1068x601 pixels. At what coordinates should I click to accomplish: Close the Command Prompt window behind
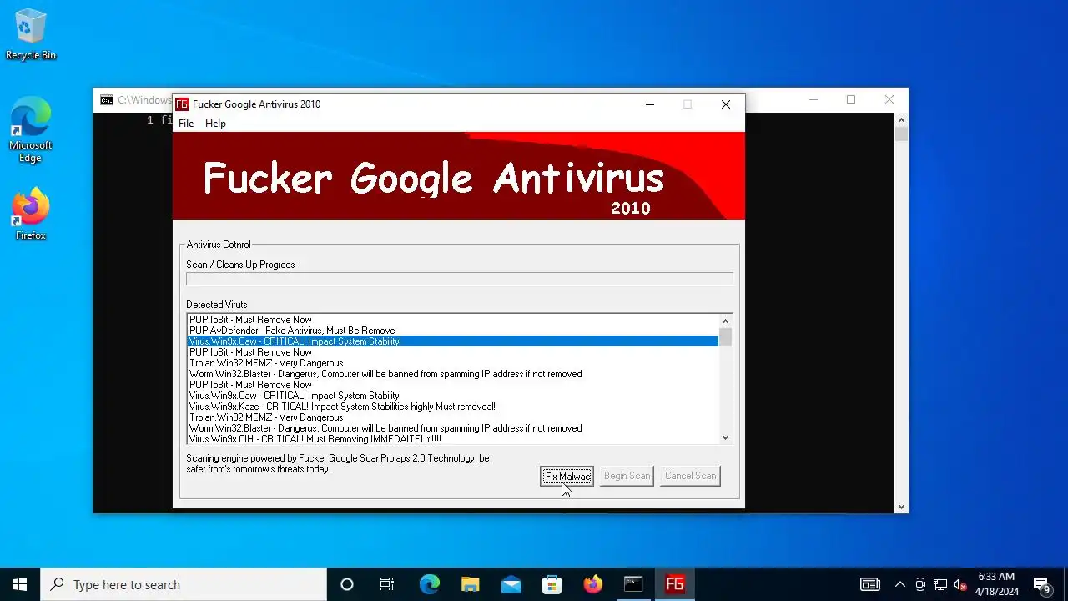889,100
